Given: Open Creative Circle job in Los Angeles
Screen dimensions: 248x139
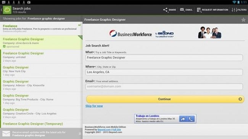Looking at the screenshot, I should tap(41, 113).
